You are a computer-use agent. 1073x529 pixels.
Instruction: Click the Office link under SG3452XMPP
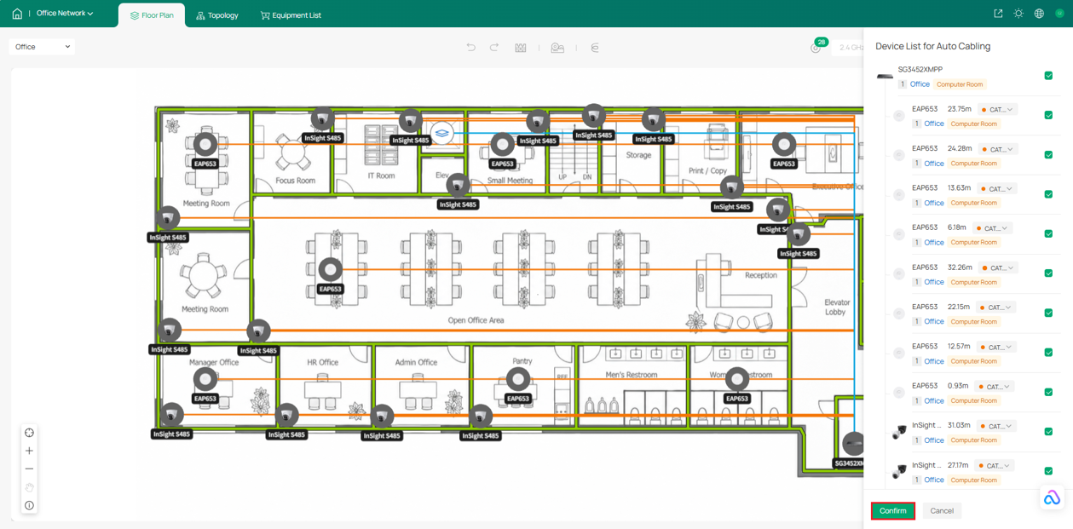point(920,84)
